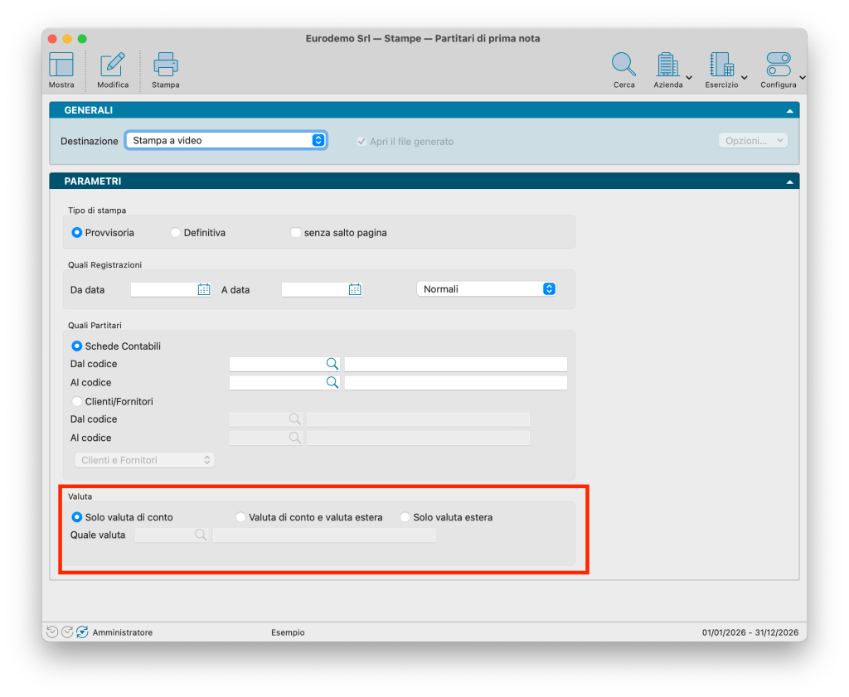Click the undo arrow in status bar

pyautogui.click(x=52, y=632)
